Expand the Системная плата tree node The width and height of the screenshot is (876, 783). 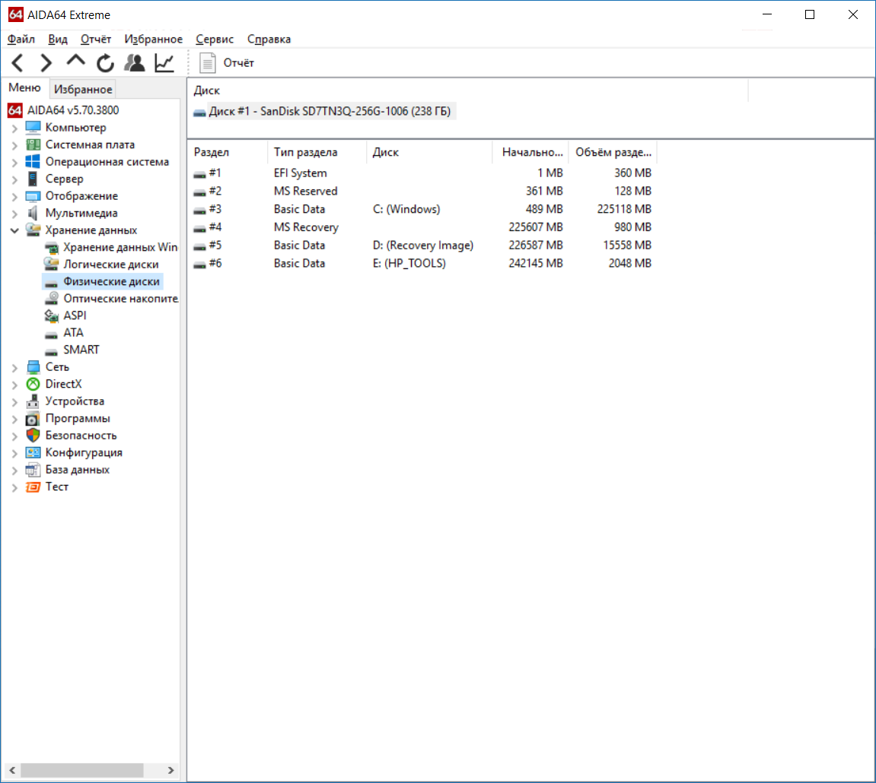point(14,145)
